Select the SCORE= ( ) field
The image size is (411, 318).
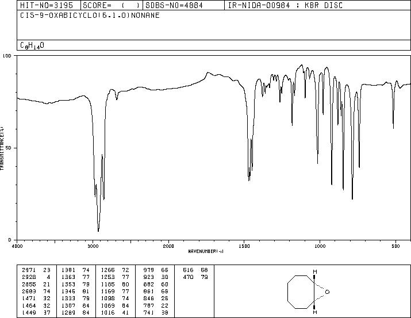pos(112,5)
